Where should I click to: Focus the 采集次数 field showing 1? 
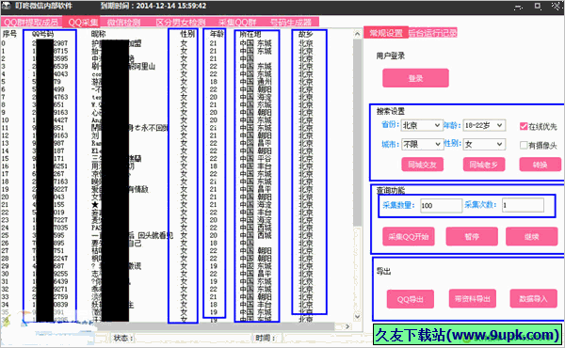point(523,205)
